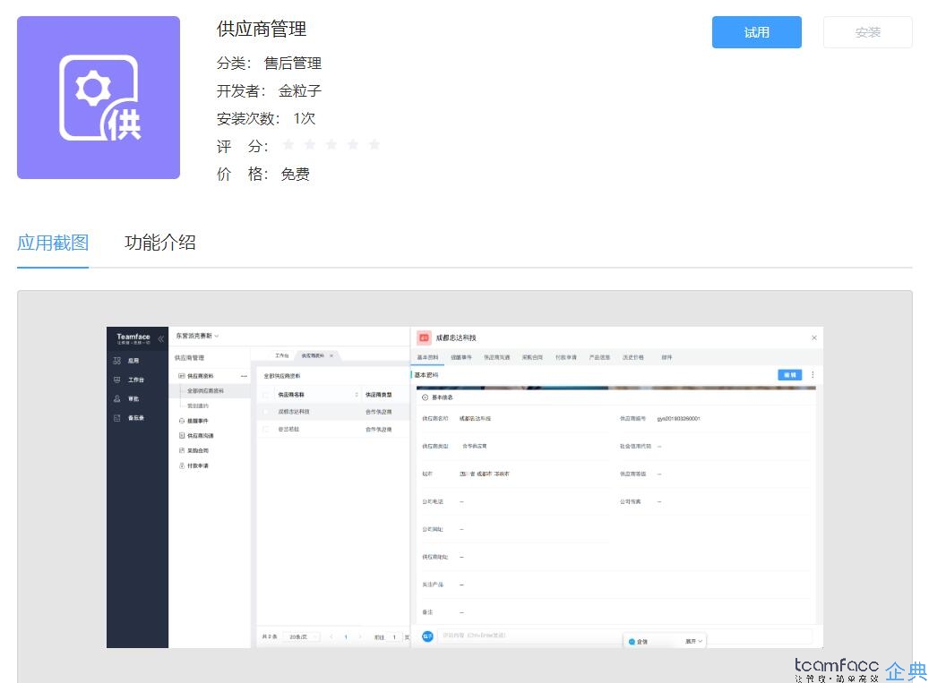This screenshot has width=929, height=683.
Task: Open the application screenshot preview image
Action: click(465, 487)
